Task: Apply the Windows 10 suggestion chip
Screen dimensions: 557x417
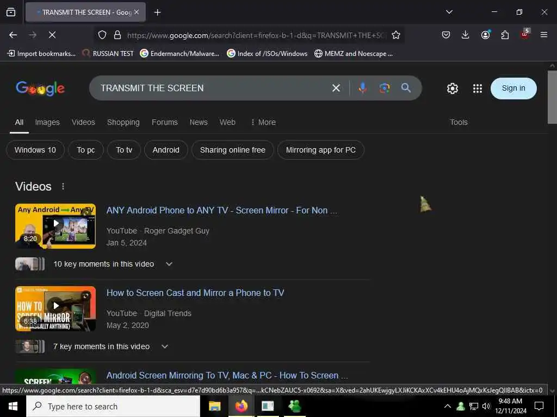Action: coord(35,150)
